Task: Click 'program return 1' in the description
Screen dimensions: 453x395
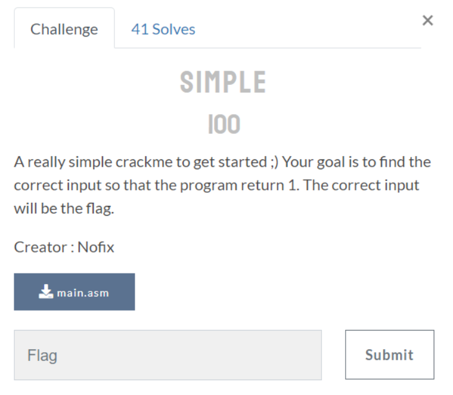Action: click(239, 185)
